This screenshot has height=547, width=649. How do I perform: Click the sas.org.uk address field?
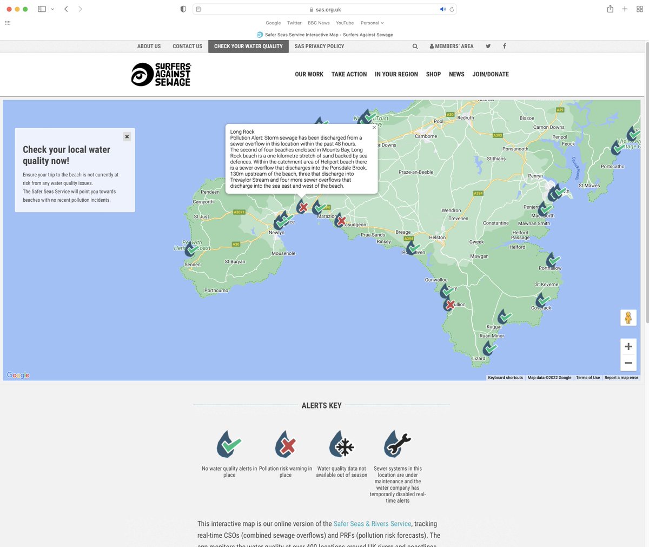coord(325,9)
